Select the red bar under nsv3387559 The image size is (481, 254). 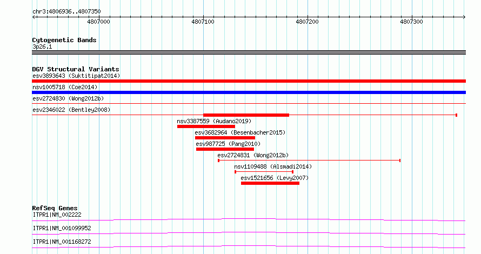point(206,126)
